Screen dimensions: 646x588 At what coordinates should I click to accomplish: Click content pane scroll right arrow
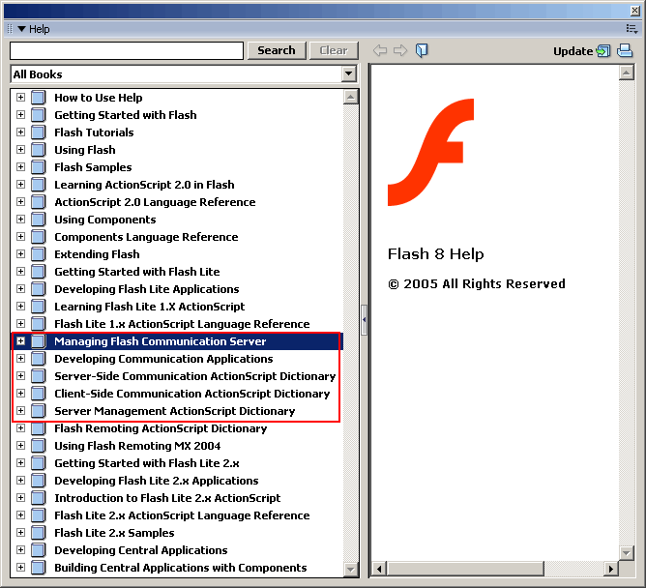coord(611,569)
